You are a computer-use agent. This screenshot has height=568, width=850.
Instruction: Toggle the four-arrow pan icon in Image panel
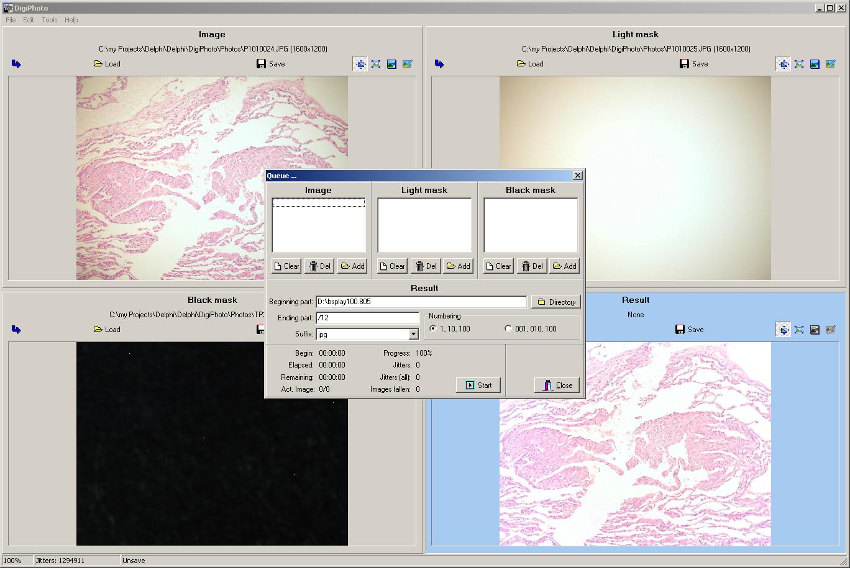click(360, 64)
